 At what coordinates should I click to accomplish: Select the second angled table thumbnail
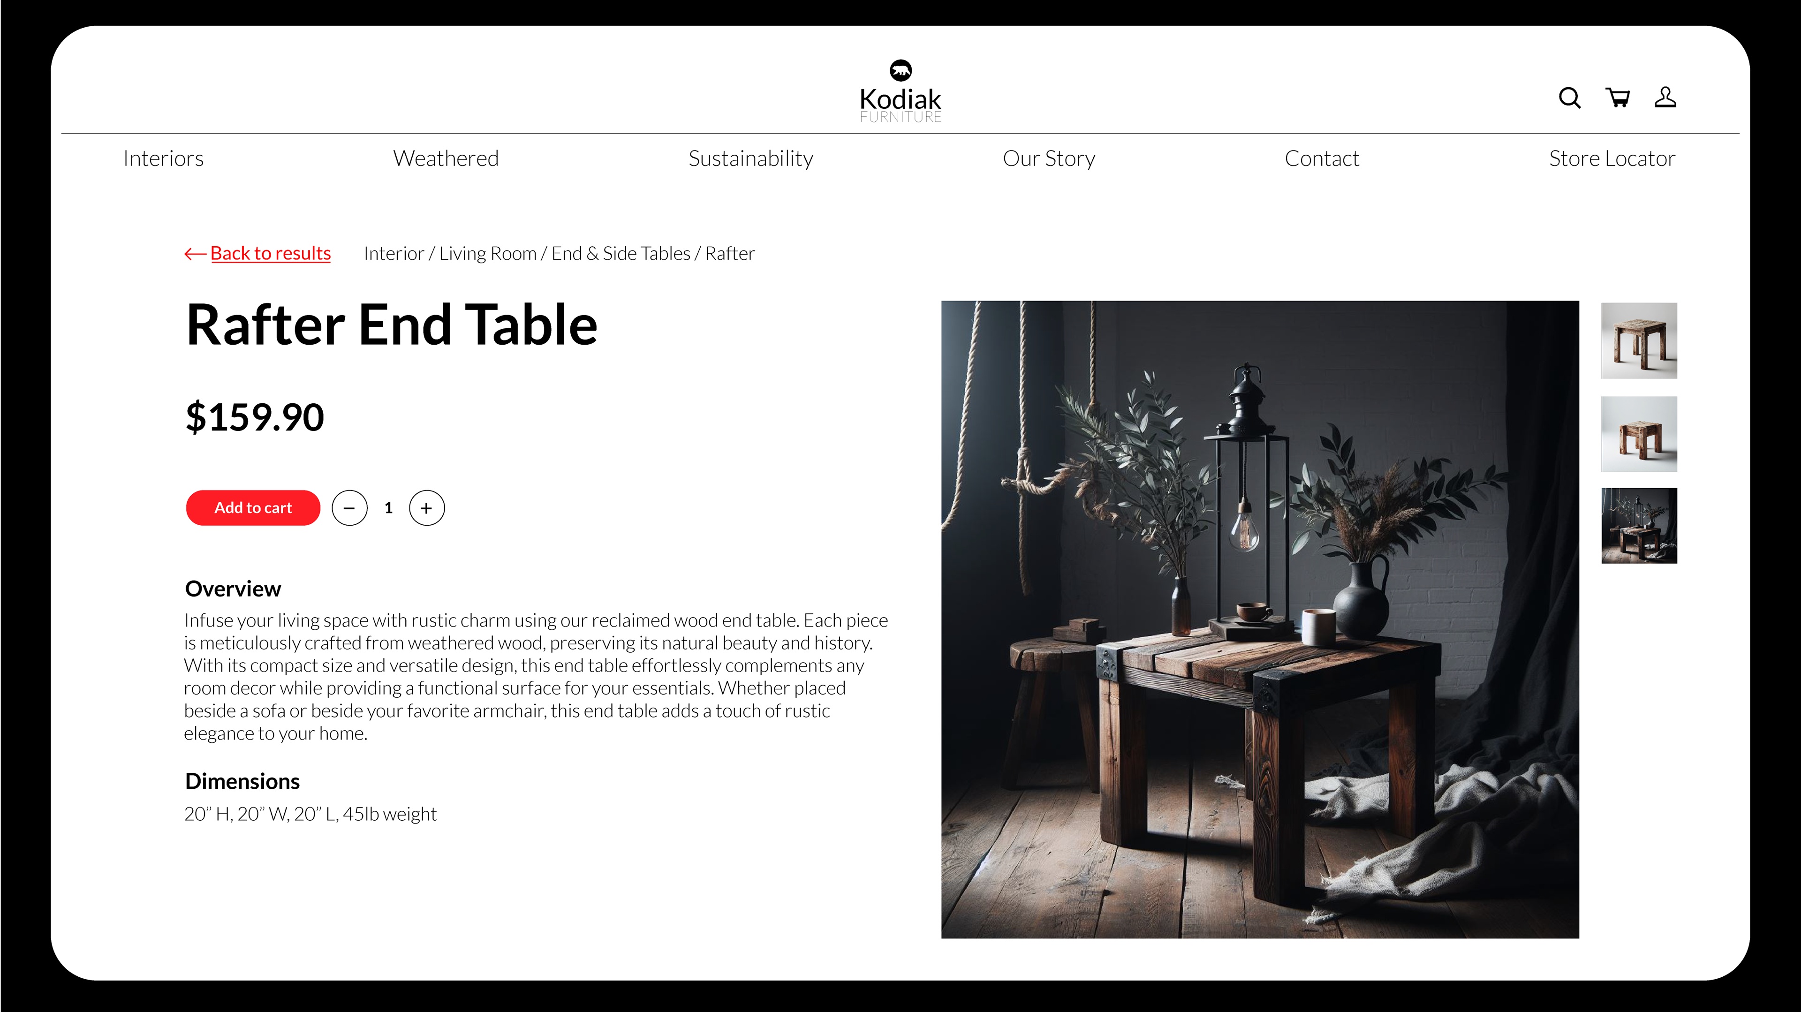(1639, 434)
